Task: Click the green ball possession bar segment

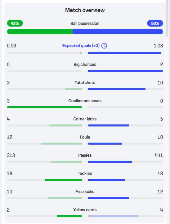Action: [40, 32]
